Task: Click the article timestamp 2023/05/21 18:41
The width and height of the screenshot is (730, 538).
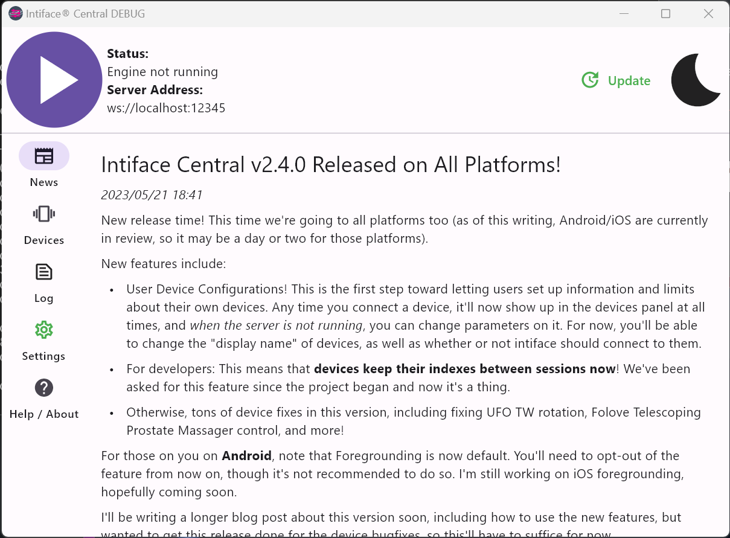Action: [152, 194]
